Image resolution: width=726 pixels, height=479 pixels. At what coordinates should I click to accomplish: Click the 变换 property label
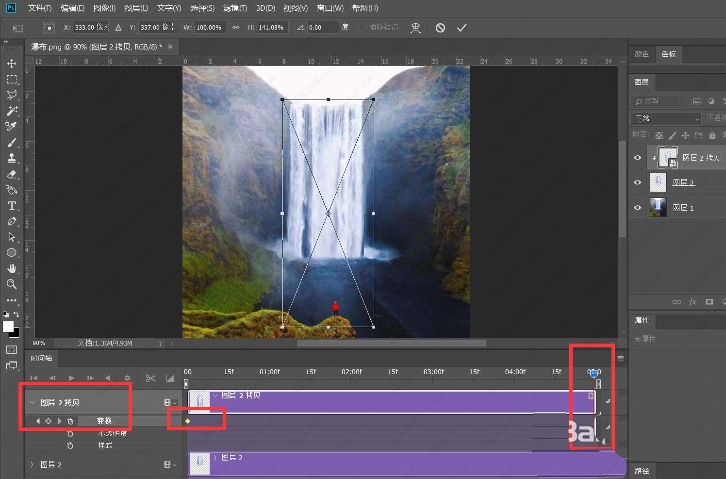coord(104,421)
